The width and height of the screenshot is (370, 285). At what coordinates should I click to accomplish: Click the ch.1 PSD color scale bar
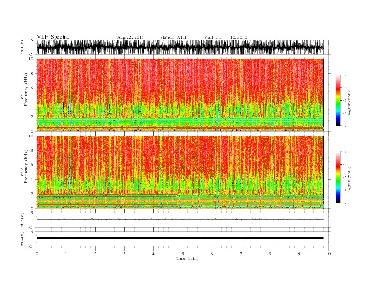338,100
